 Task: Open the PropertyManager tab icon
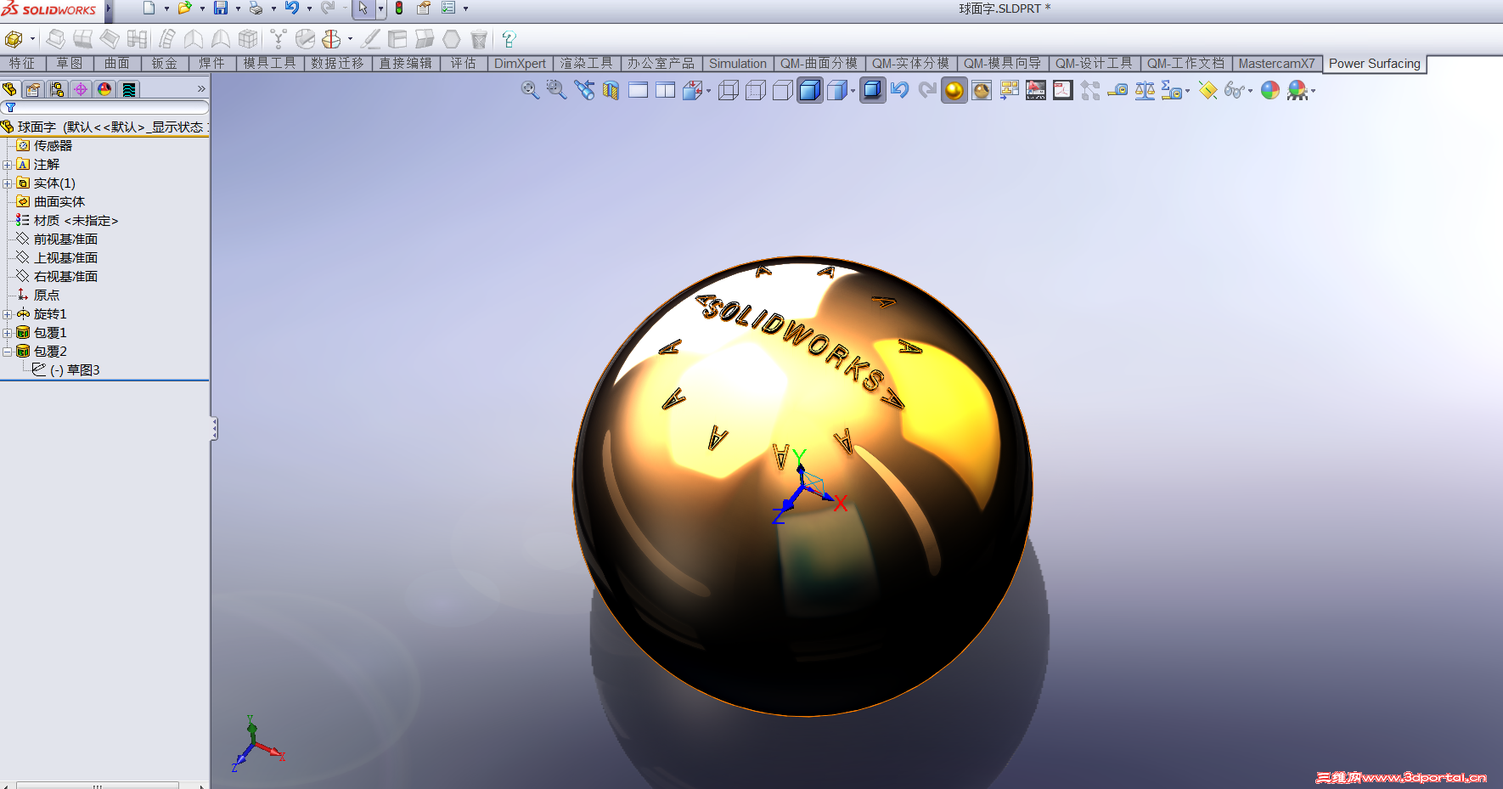[33, 89]
